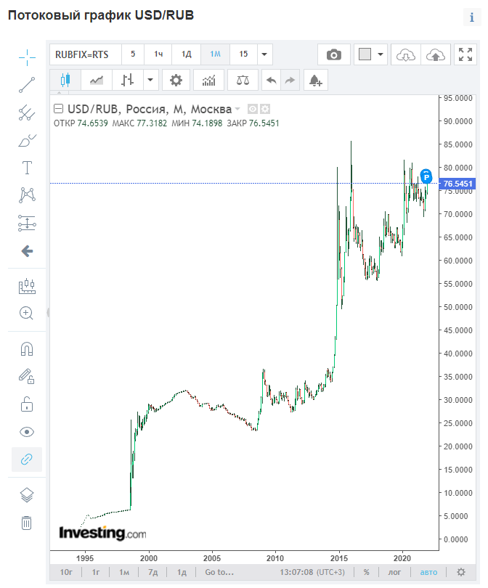Open the indicators icon
488x588 pixels.
(209, 80)
